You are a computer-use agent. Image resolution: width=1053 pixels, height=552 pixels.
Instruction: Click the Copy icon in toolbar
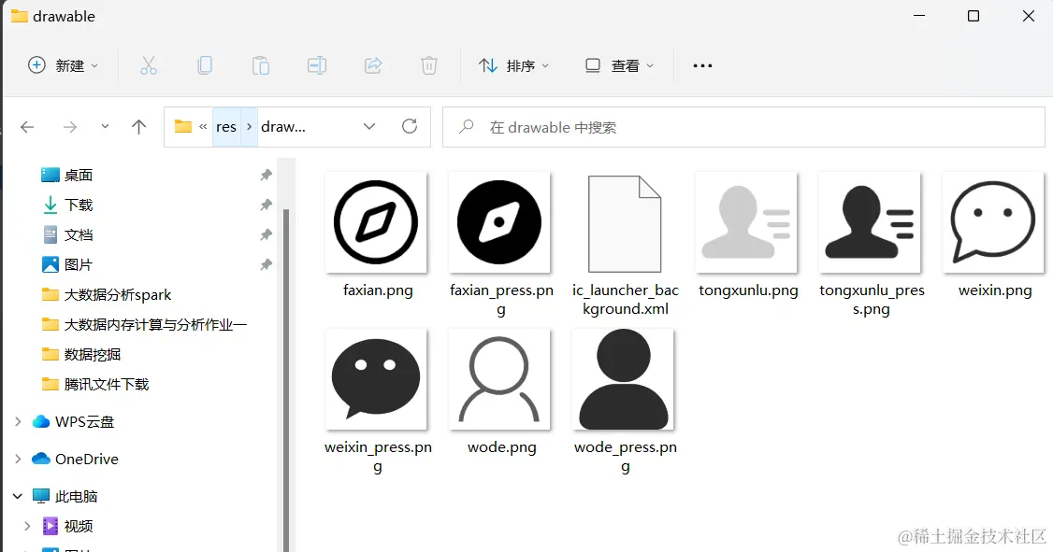[x=205, y=65]
